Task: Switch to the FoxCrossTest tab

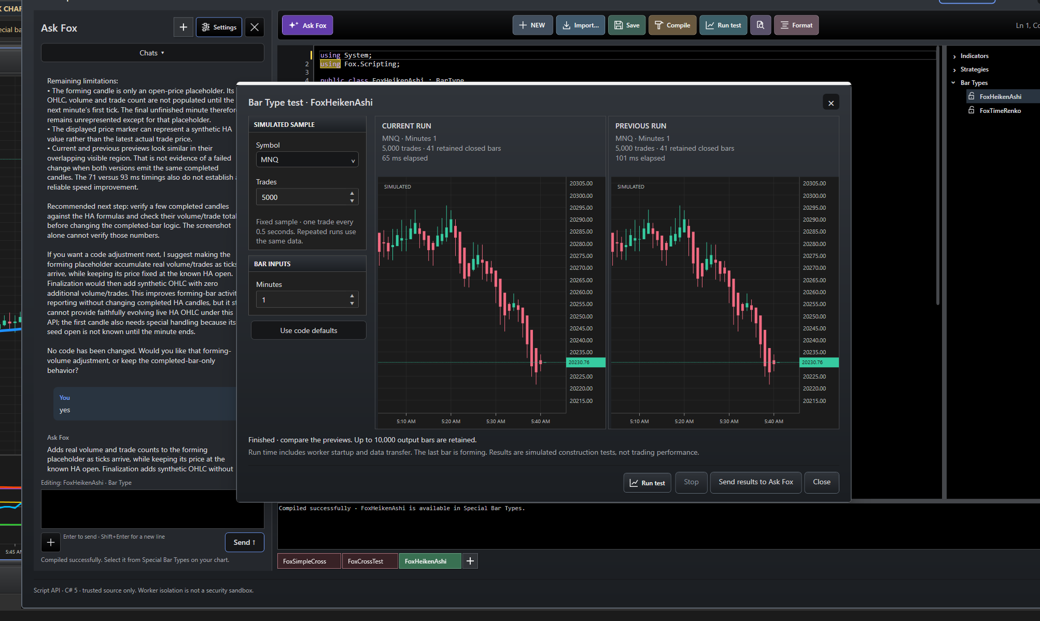Action: coord(370,561)
